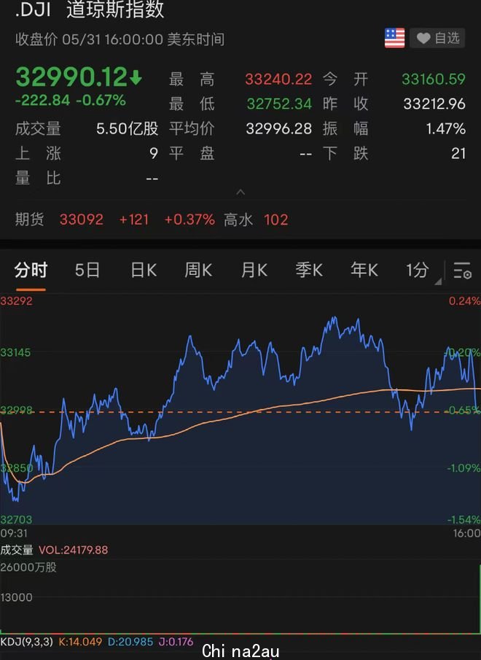Tap the D:20.985 indicator value
481x660 pixels.
point(130,642)
